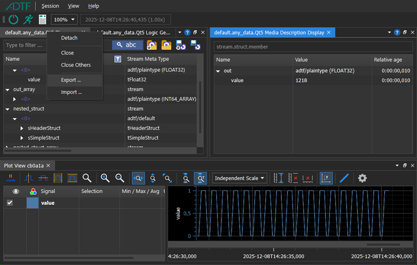
Task: Click the folder icon with asterisk badge
Action: click(x=152, y=45)
